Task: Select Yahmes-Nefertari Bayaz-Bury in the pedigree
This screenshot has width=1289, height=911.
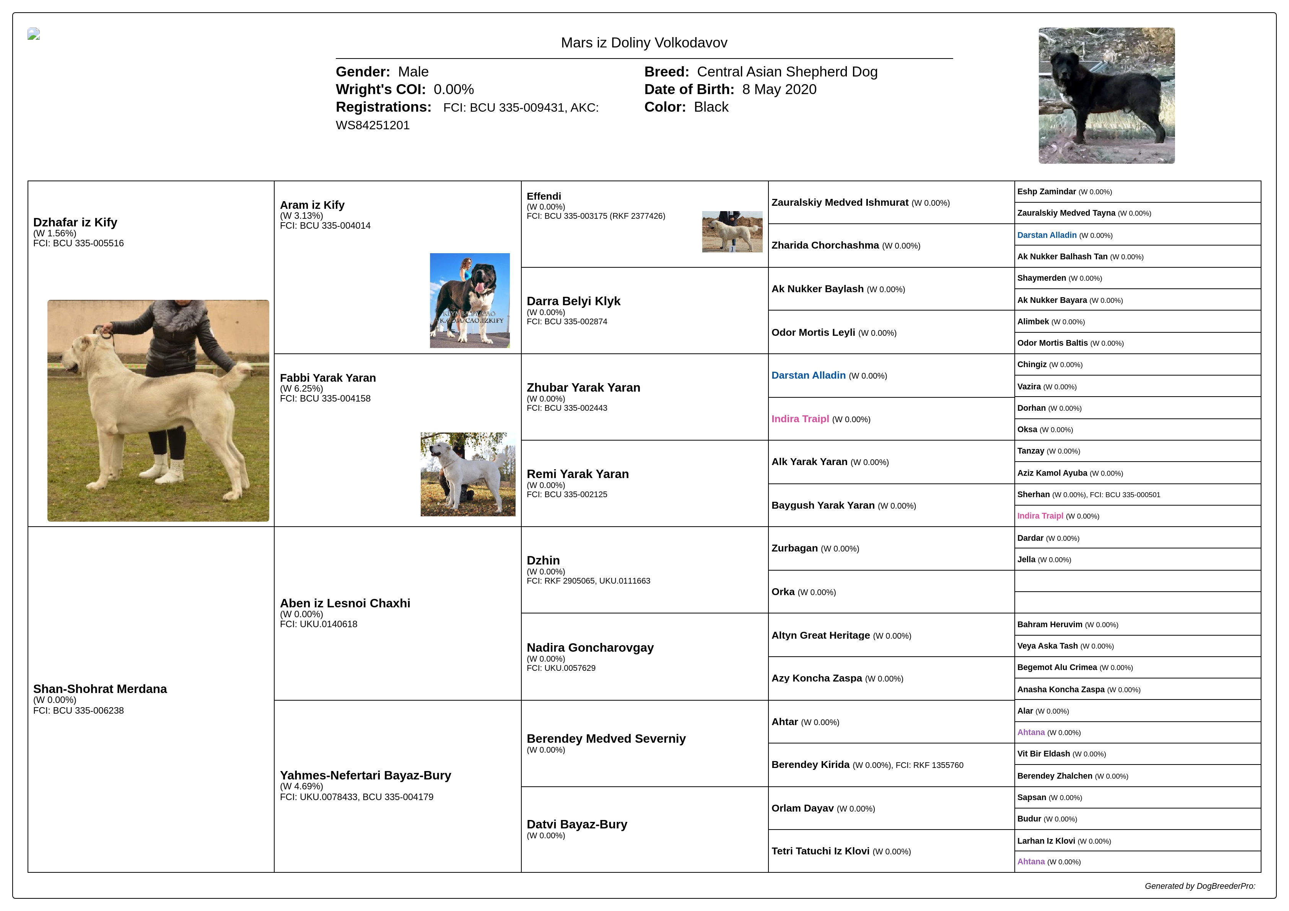Action: tap(365, 775)
